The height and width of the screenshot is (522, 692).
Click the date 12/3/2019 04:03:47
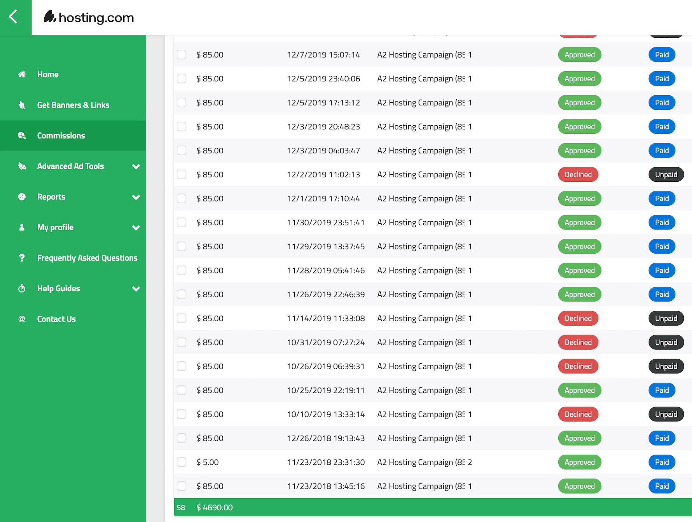[x=323, y=151]
